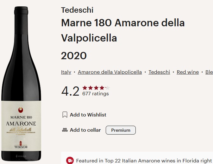The width and height of the screenshot is (213, 164).
Task: Click the underlined Tedeschi breadcrumb link
Action: point(159,72)
